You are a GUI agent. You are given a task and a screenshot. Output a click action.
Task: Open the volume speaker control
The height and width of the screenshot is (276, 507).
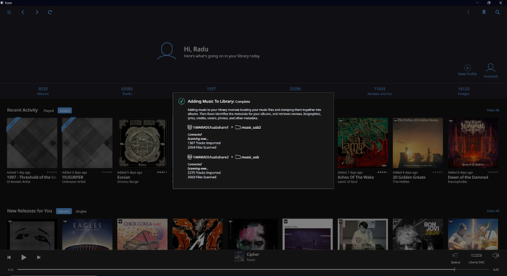[496, 255]
